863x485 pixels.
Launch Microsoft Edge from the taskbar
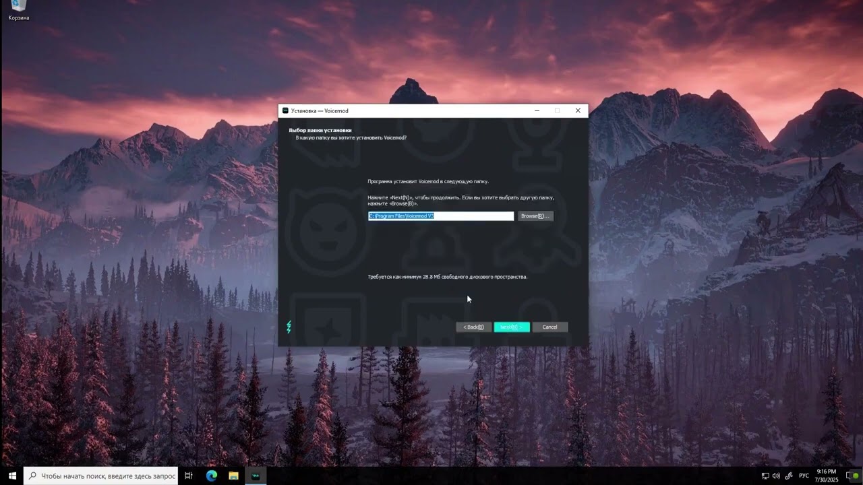pos(211,476)
